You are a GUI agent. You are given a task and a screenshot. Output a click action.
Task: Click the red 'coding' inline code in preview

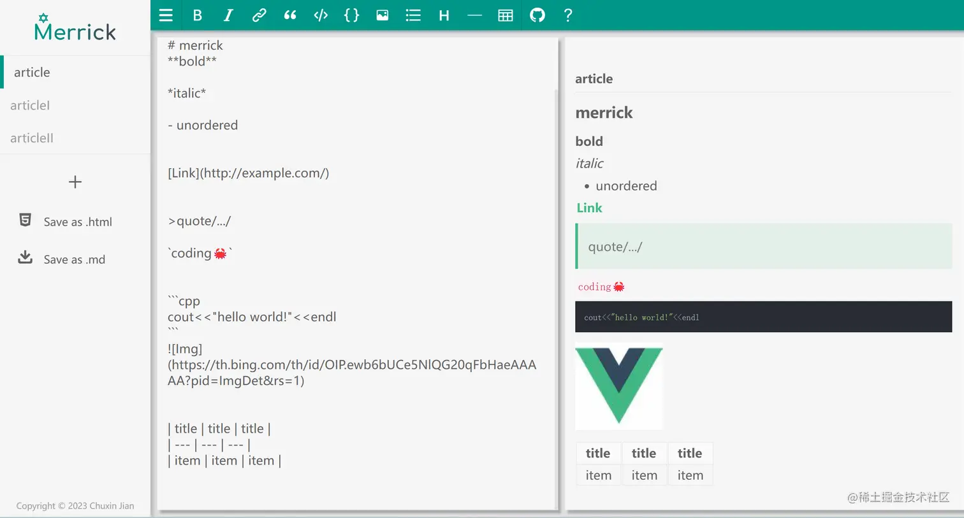pyautogui.click(x=601, y=287)
